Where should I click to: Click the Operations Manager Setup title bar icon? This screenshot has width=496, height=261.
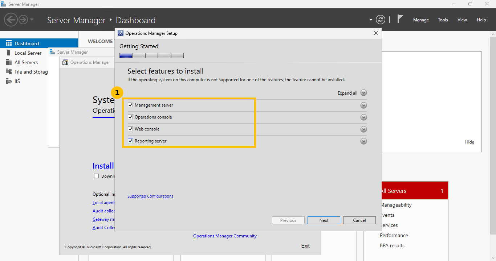[x=121, y=33]
